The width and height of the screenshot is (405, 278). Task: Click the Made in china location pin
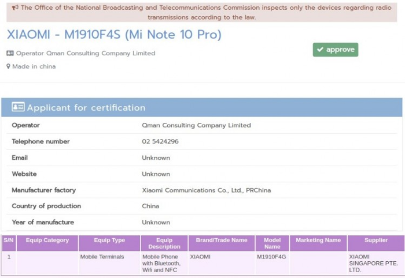click(x=8, y=66)
